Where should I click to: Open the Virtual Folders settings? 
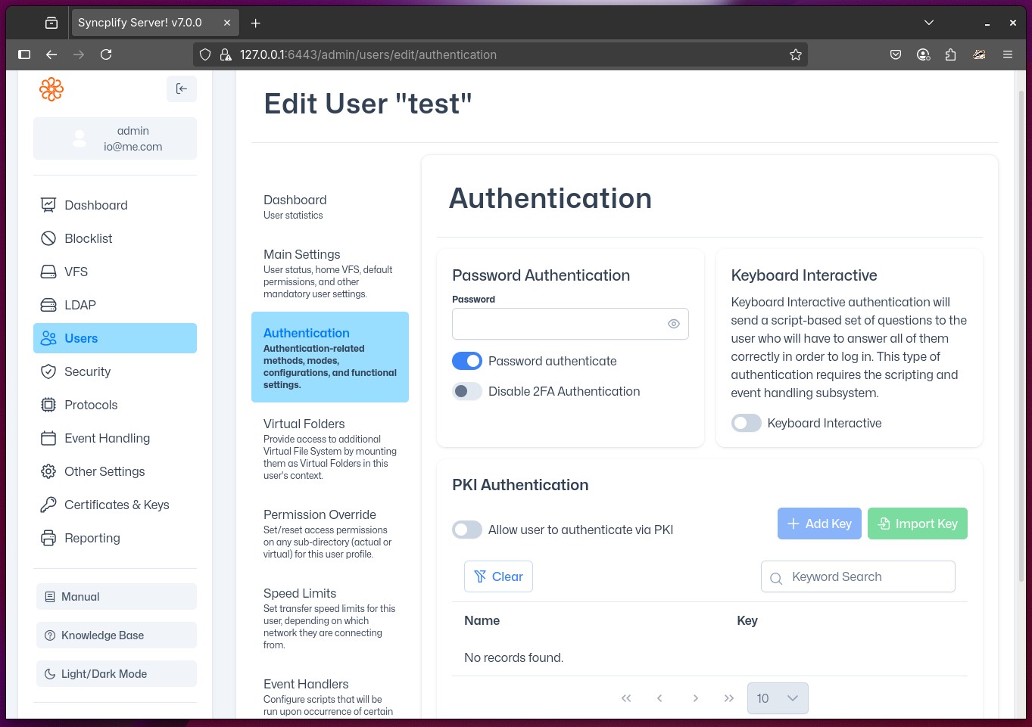(304, 424)
